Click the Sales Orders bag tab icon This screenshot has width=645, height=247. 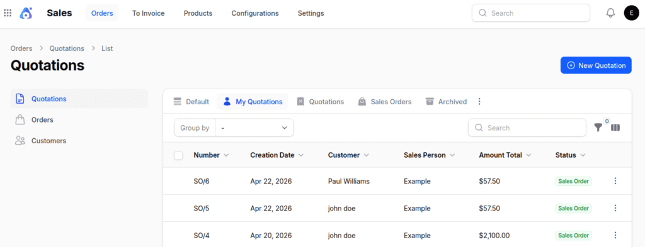click(362, 102)
